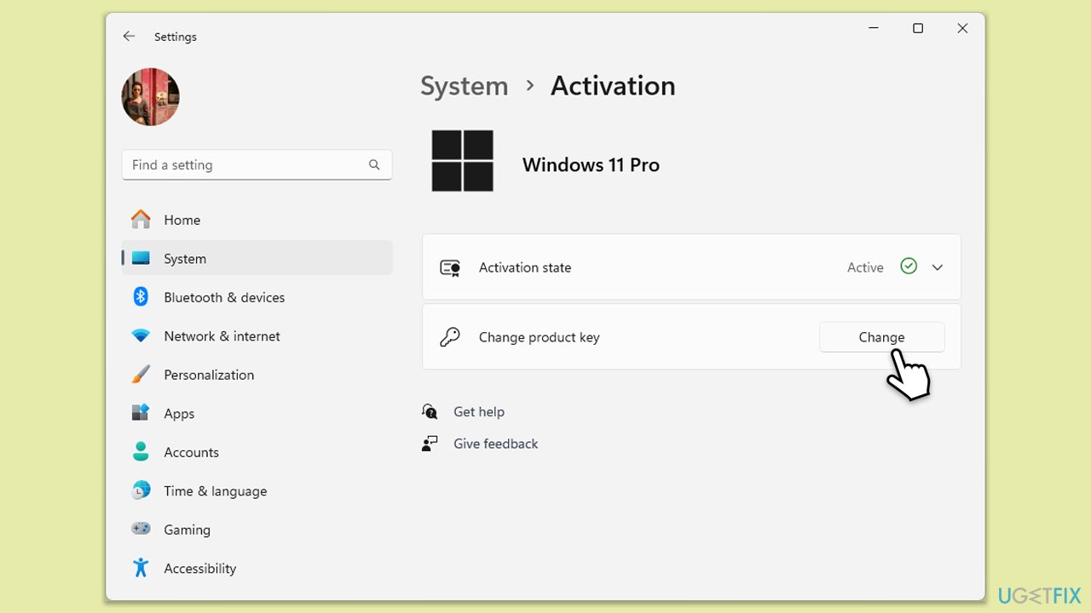This screenshot has height=613, width=1091.
Task: Open Network & internet Wi-Fi icon
Action: [141, 336]
